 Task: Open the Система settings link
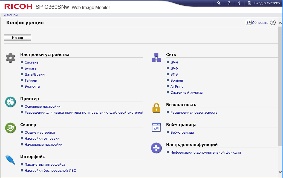[31, 62]
